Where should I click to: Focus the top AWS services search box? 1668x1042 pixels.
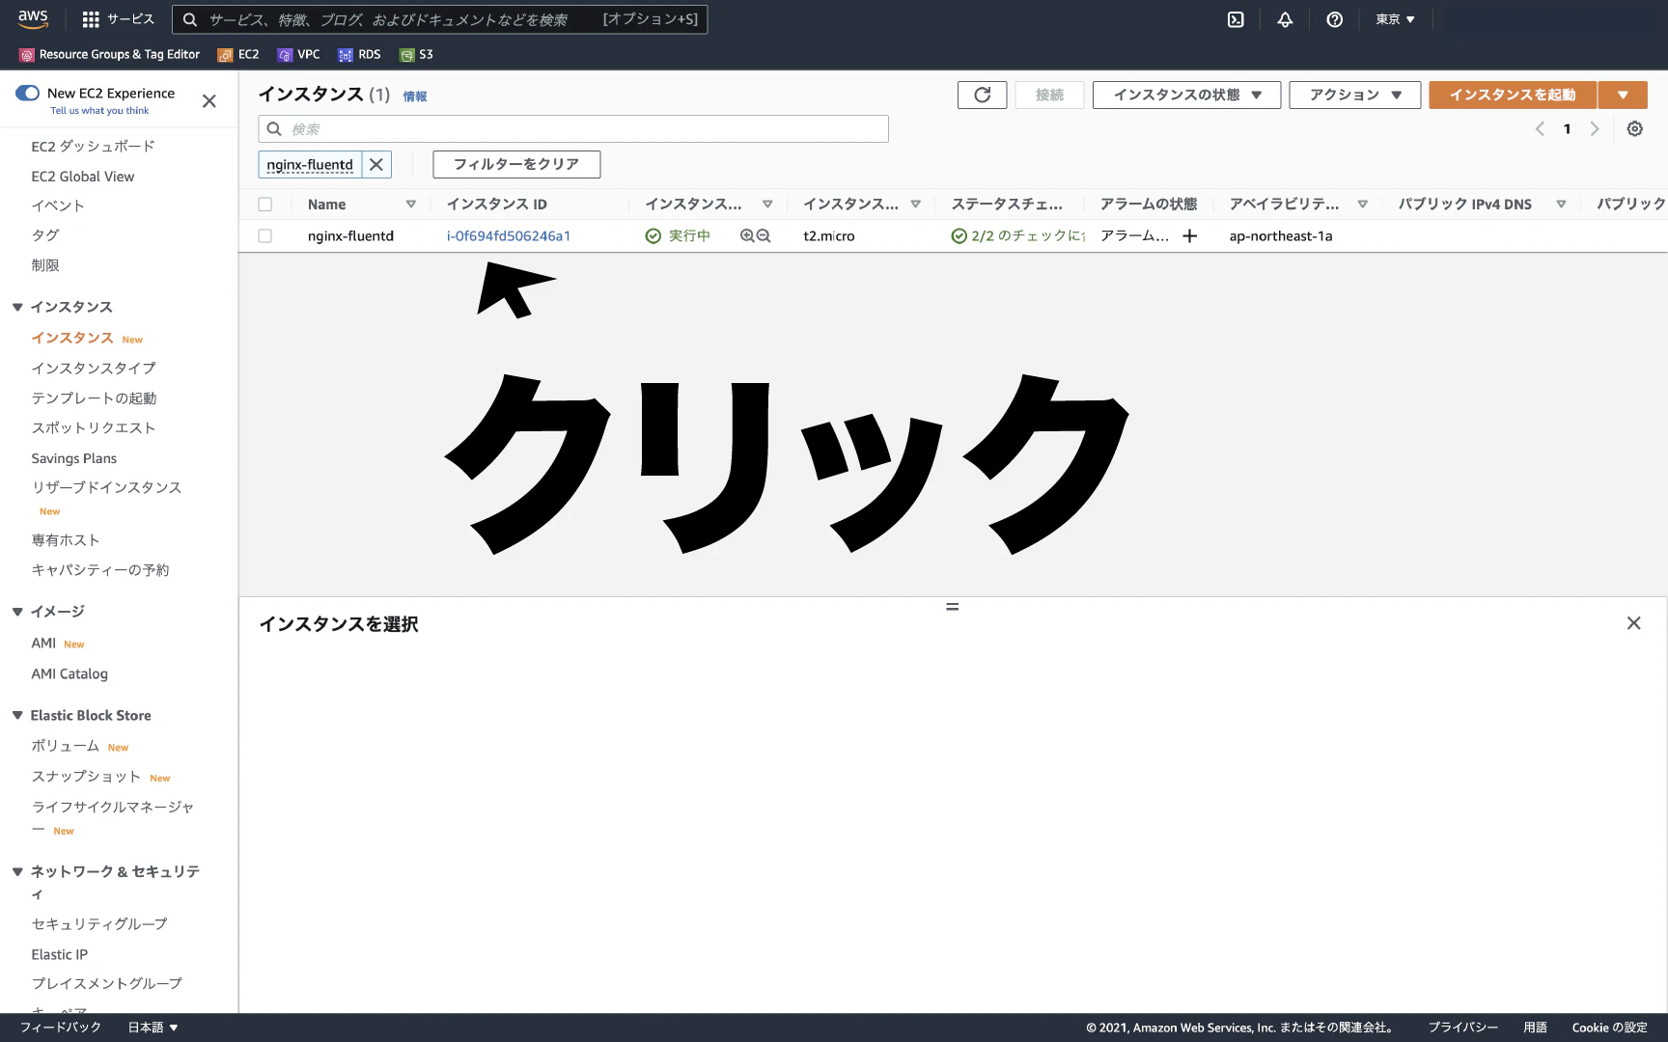coord(440,19)
